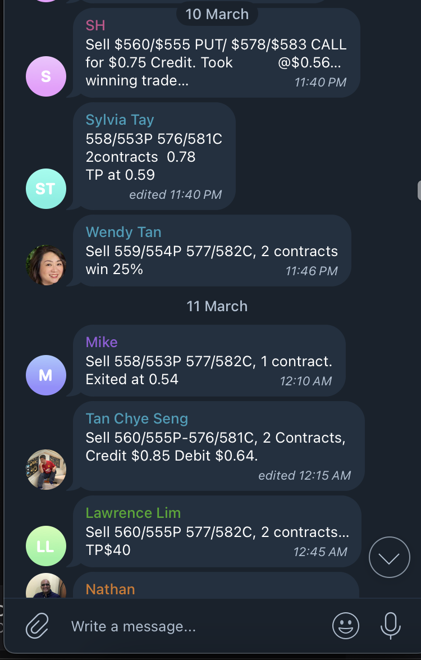Open Tan Chye Seng's profile photo
421x660 pixels.
(x=46, y=470)
